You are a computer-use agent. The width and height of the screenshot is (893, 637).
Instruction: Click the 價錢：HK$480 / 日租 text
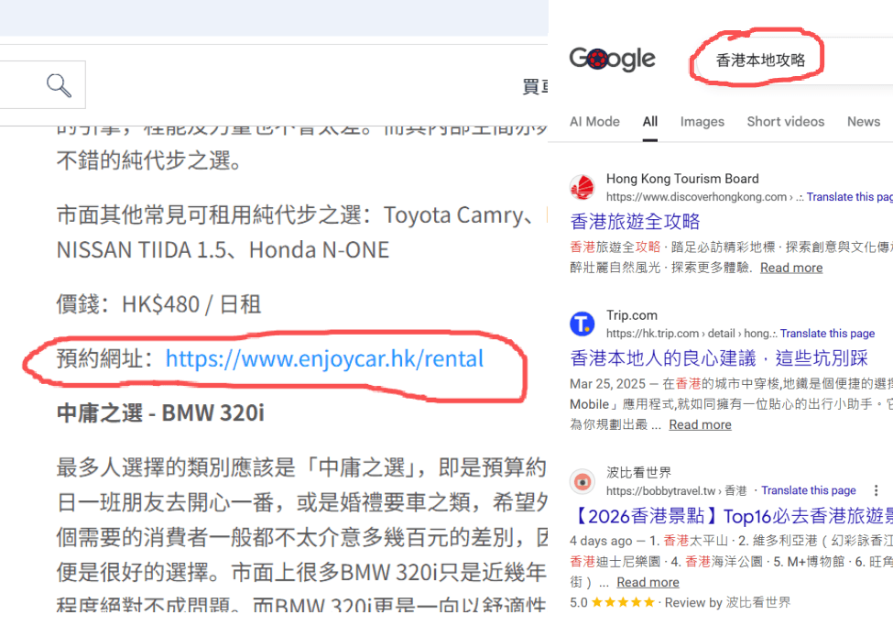158,304
